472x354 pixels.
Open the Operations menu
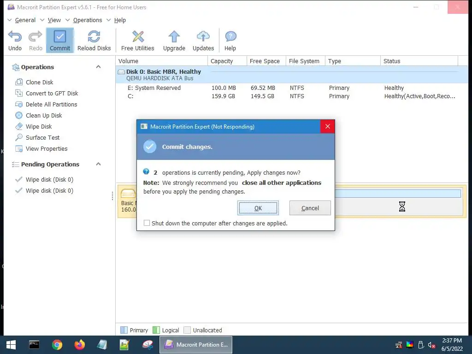point(88,20)
